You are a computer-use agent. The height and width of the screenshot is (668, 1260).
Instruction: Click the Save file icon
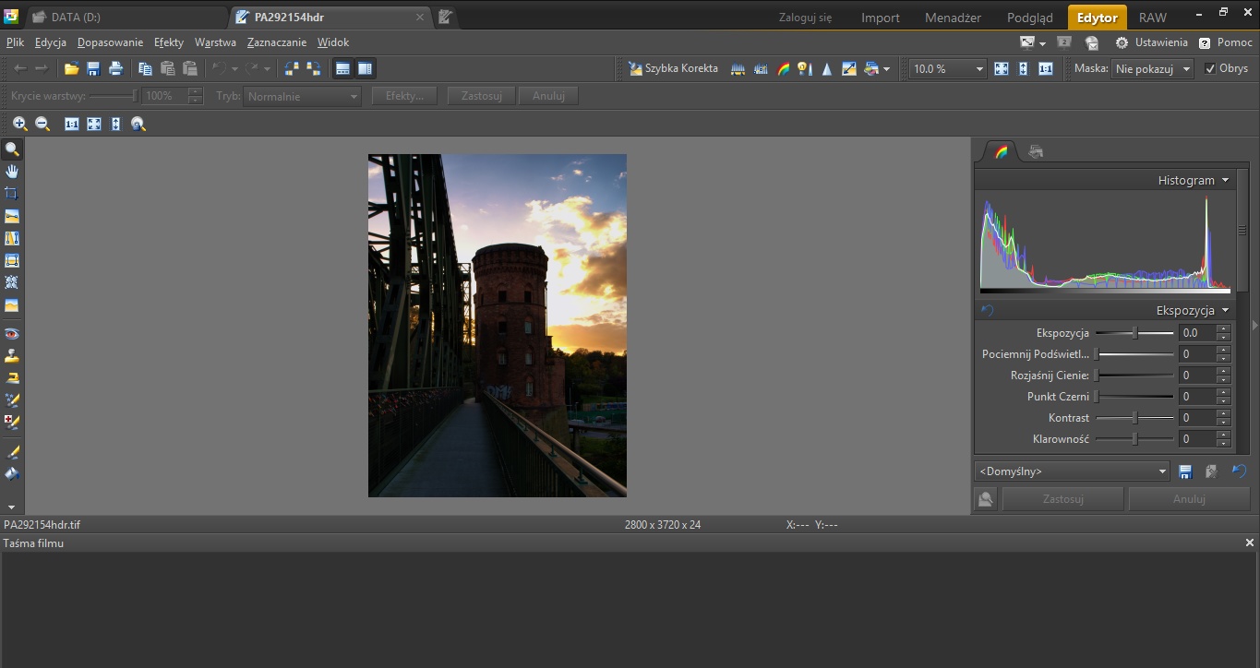click(93, 68)
